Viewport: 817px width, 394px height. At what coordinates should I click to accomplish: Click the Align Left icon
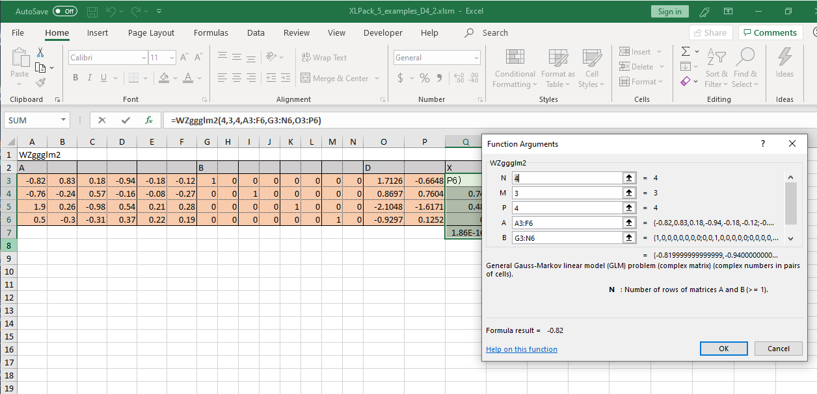tap(222, 78)
